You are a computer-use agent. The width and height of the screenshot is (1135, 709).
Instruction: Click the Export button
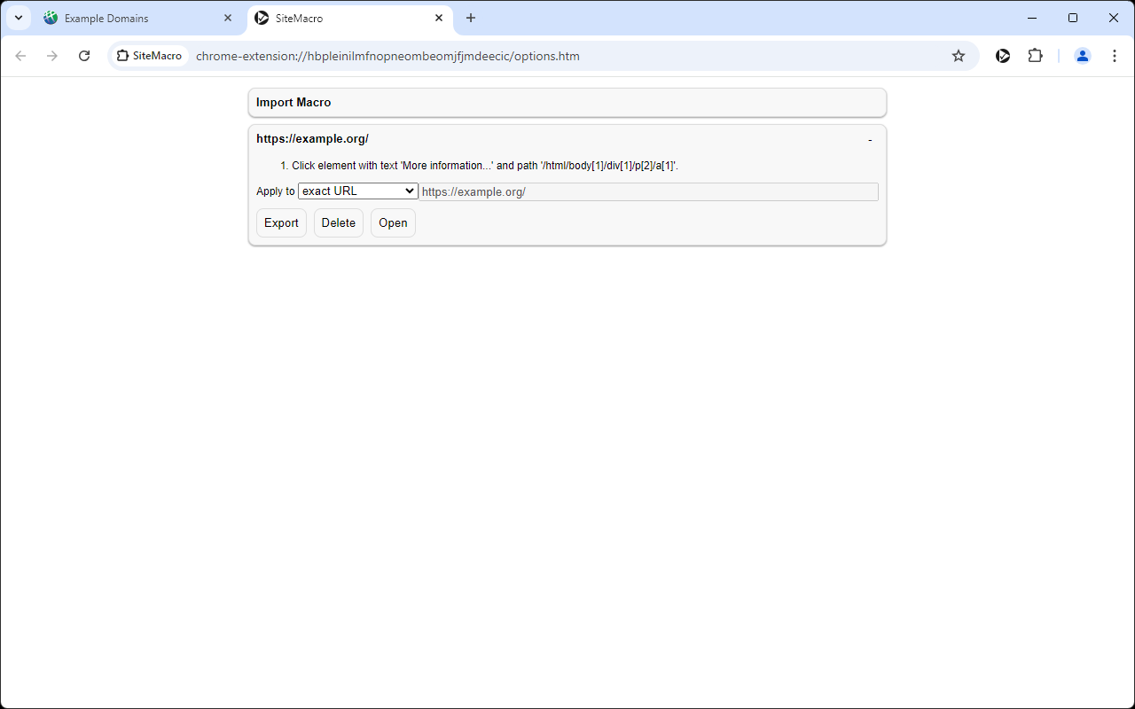[281, 222]
